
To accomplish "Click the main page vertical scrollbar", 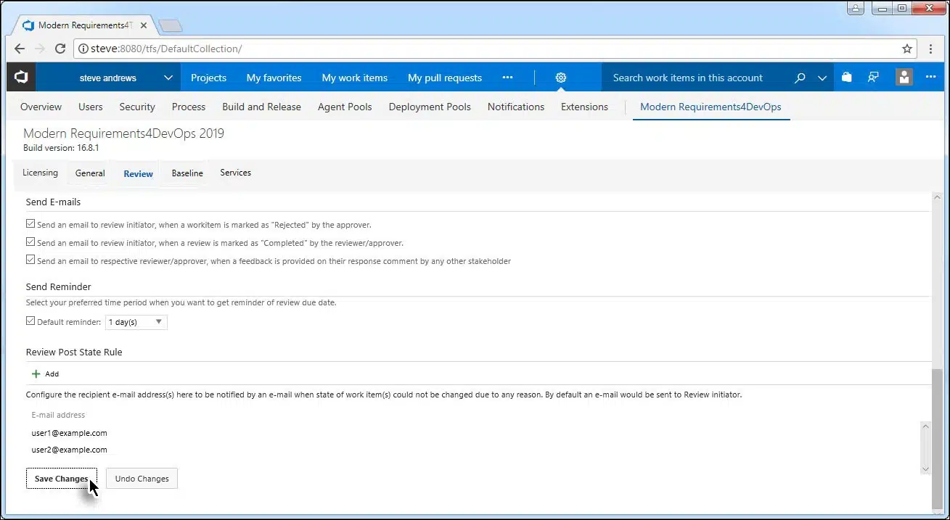I will 936,435.
